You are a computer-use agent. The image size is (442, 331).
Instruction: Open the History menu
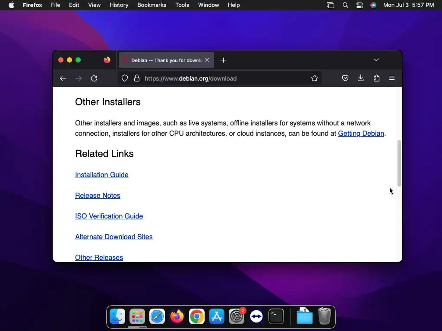(x=119, y=5)
